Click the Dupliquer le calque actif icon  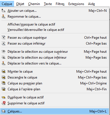coord(3,97)
